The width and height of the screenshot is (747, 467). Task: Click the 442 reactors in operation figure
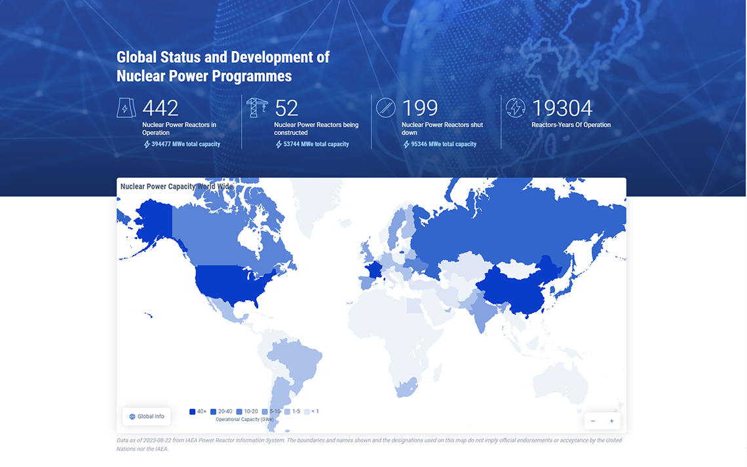[161, 108]
